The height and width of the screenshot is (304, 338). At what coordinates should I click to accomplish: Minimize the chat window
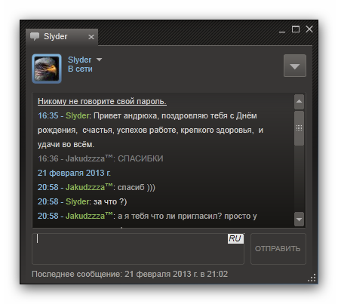tap(282, 32)
